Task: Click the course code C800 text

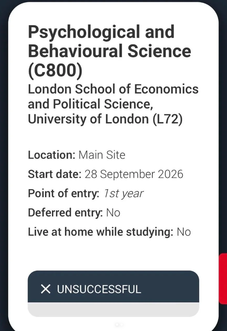Action: point(55,69)
